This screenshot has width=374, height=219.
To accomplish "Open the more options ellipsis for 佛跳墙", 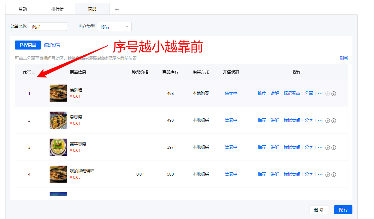I will tap(320, 94).
